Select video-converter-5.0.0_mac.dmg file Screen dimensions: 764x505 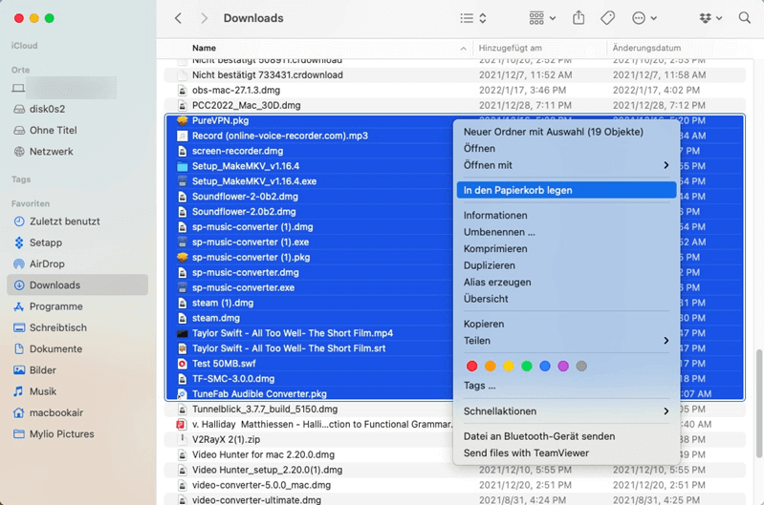(261, 485)
